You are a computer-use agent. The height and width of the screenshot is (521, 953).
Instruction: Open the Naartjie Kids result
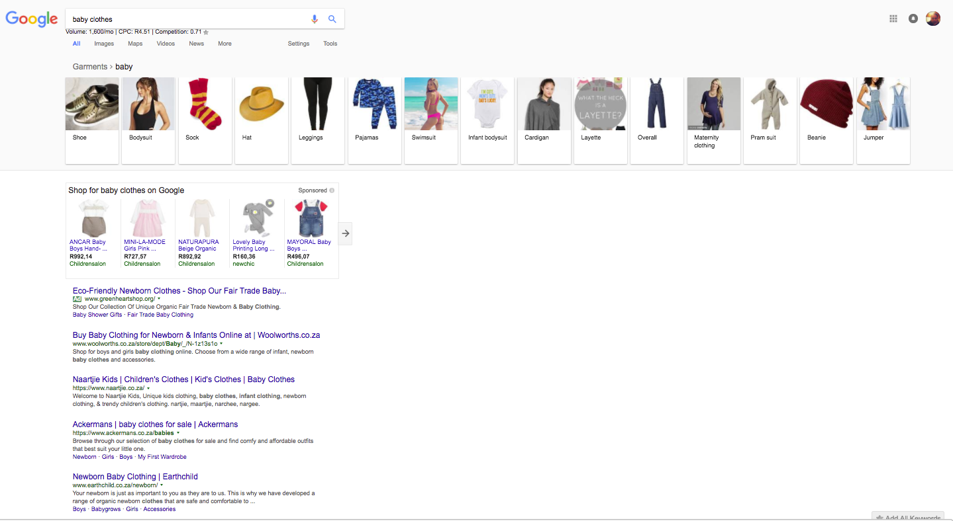coord(183,380)
